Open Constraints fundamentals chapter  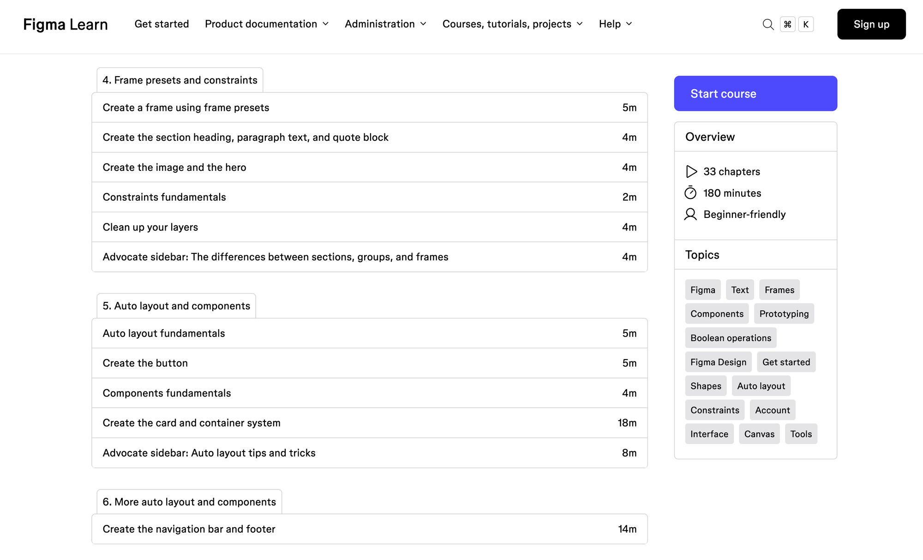[x=370, y=197]
